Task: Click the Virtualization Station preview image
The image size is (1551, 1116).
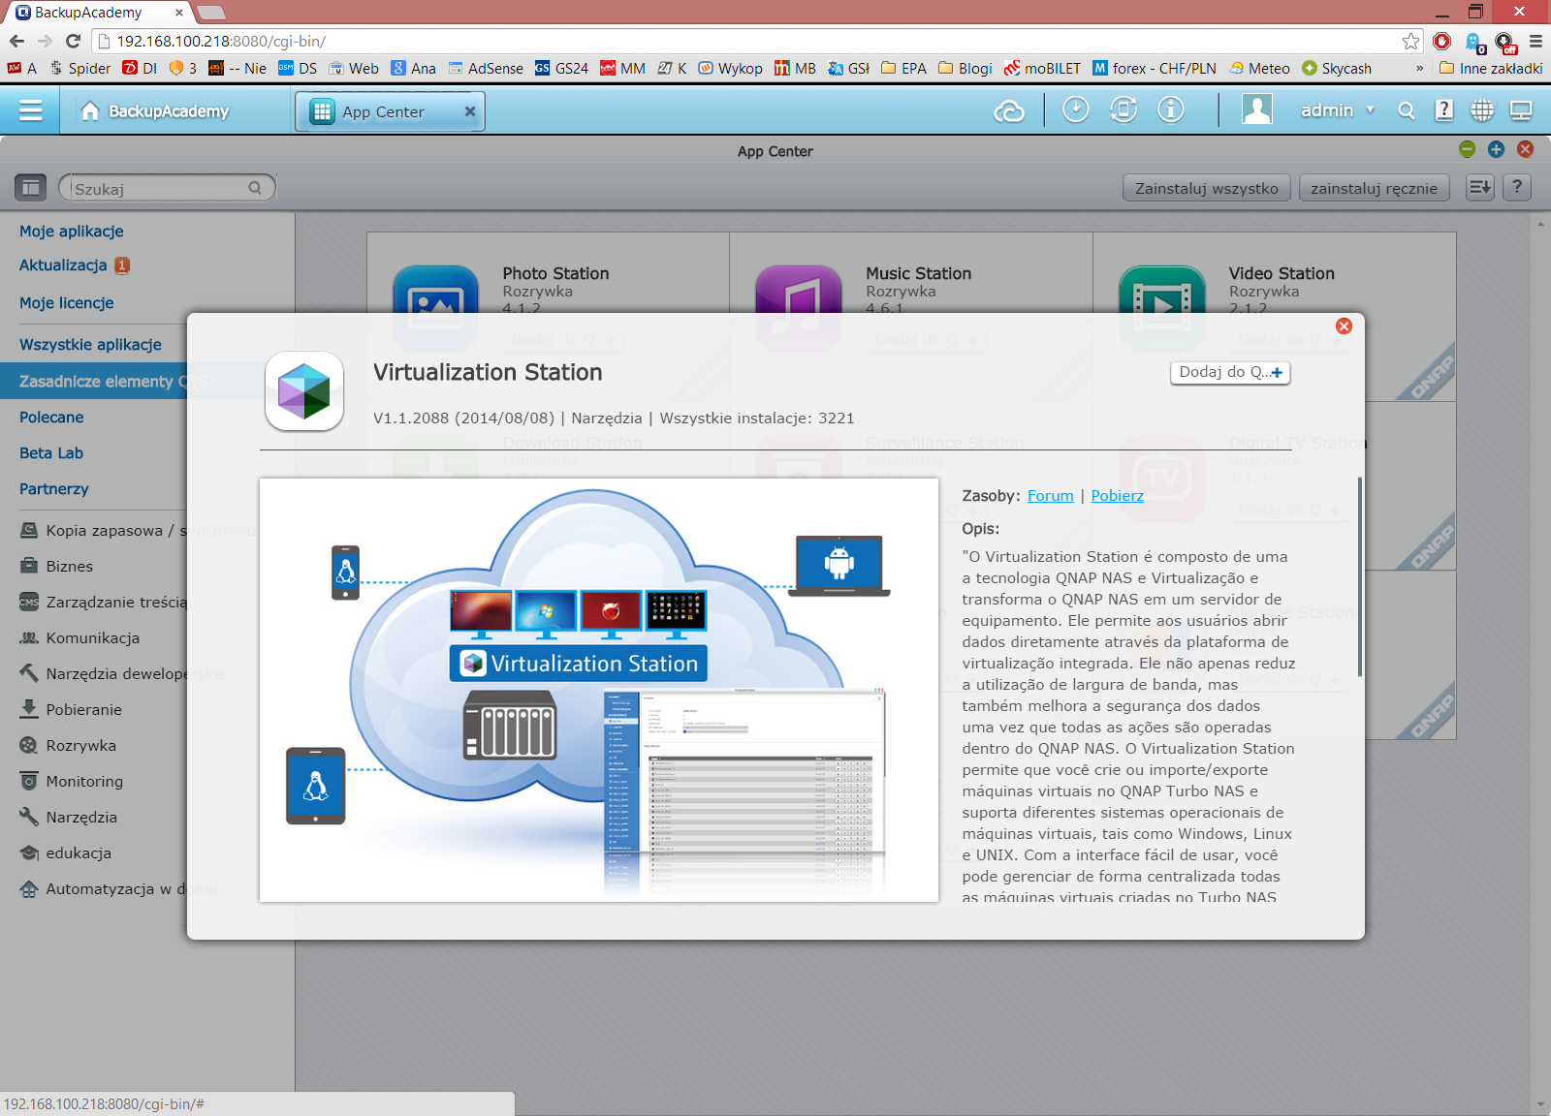Action: click(599, 690)
